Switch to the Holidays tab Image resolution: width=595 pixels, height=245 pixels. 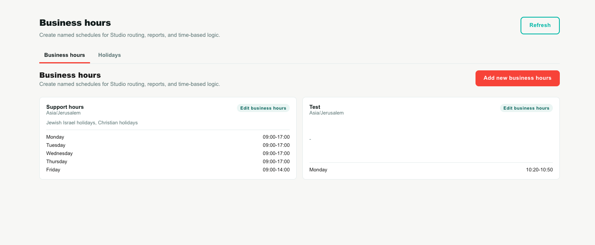click(x=109, y=55)
